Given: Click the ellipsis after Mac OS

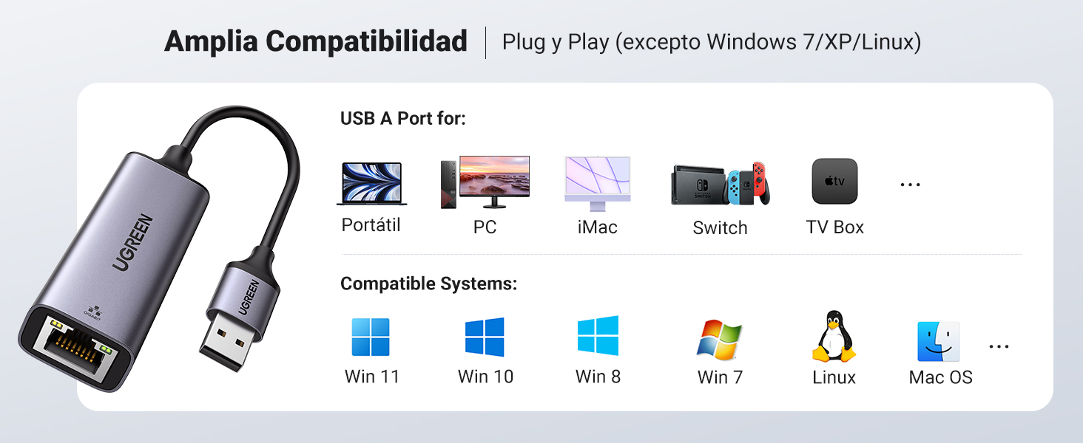Looking at the screenshot, I should tap(999, 346).
